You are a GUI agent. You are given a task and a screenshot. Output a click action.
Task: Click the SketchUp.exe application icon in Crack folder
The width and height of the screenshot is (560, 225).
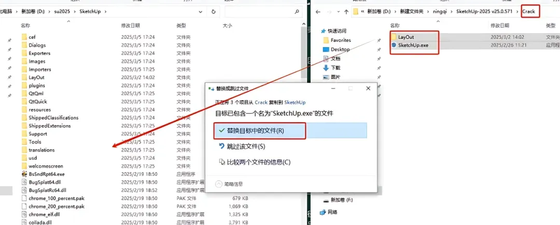coord(394,45)
